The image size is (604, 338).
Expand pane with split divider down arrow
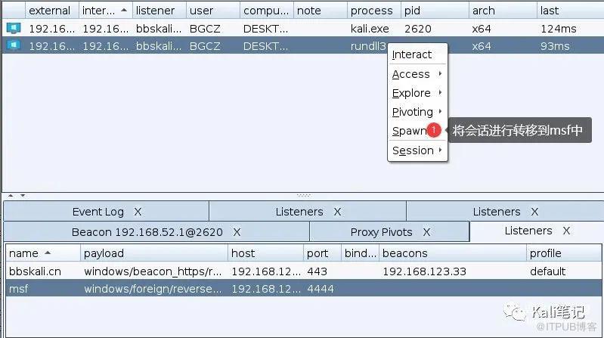[23, 195]
